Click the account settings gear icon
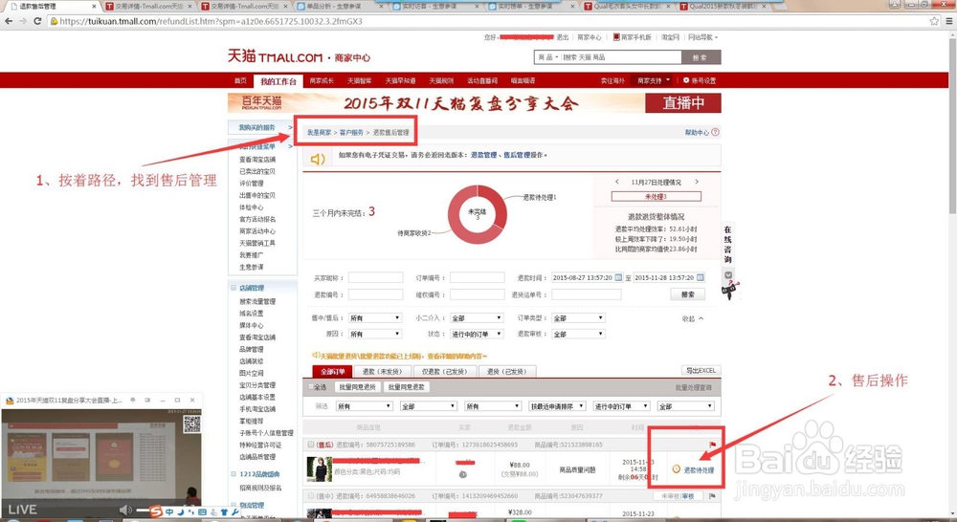The image size is (957, 522). (x=686, y=80)
